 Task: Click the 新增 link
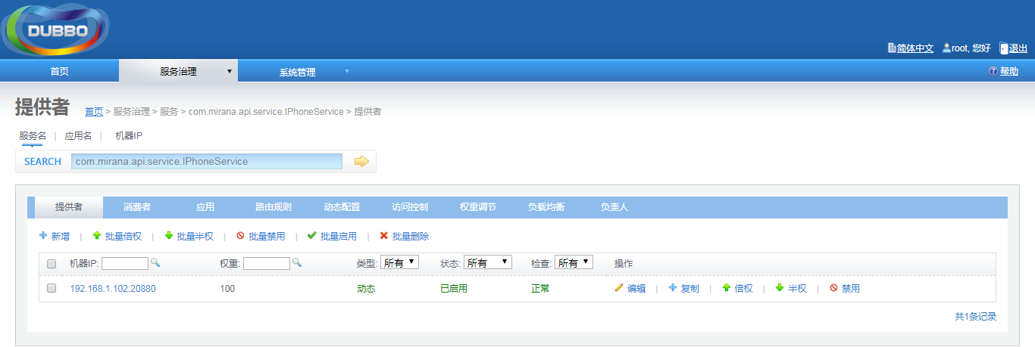click(61, 236)
